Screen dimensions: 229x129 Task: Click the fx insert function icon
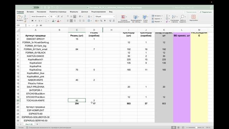coord(37,25)
